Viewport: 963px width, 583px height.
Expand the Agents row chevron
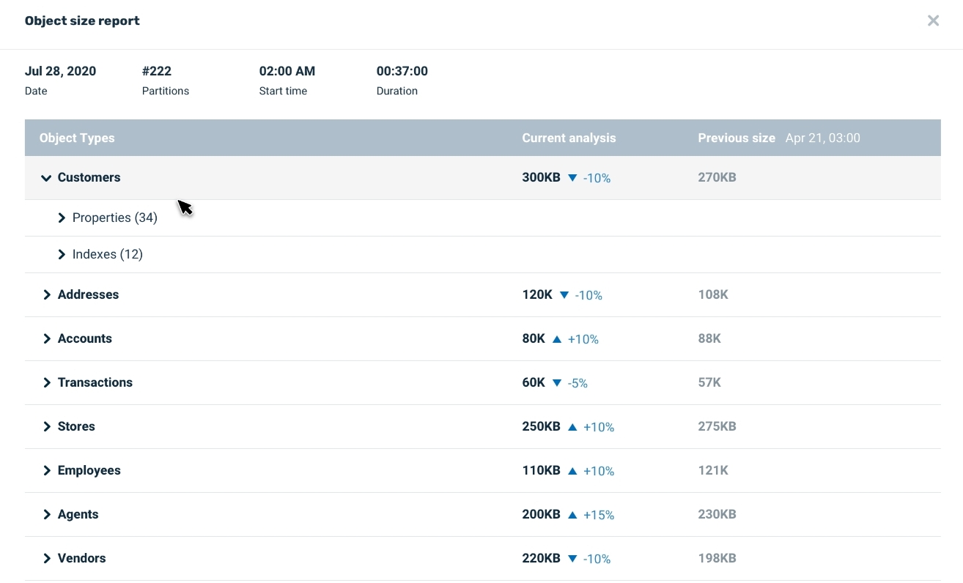point(47,515)
